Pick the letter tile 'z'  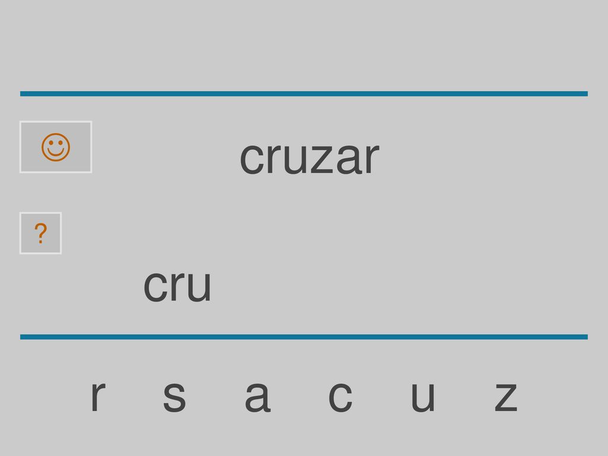[506, 397]
